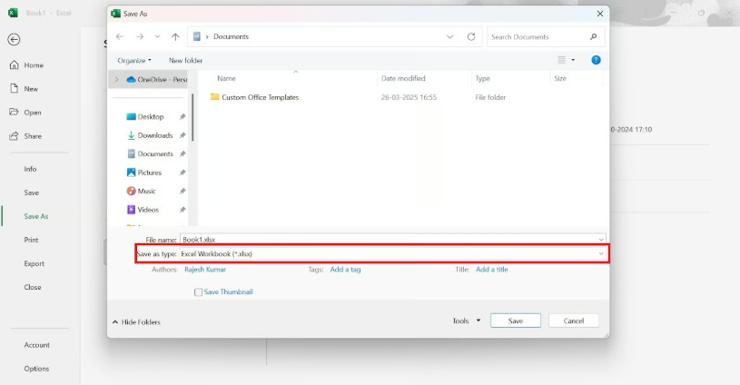Open Music folder in navigation pane
This screenshot has width=740, height=385.
(x=146, y=191)
